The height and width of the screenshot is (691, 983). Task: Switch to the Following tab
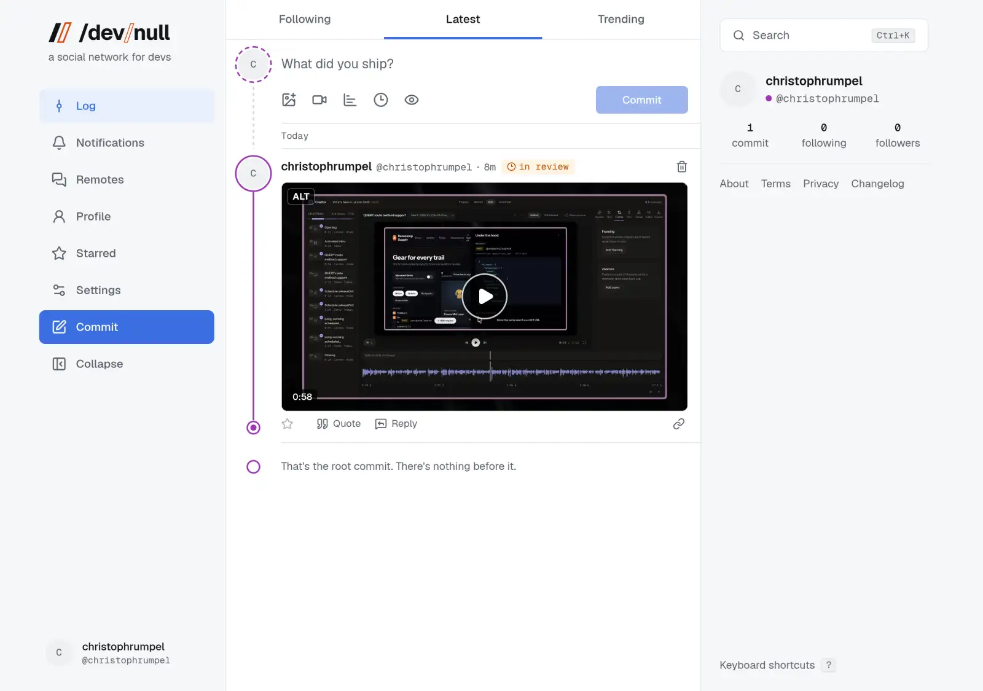[x=305, y=19]
